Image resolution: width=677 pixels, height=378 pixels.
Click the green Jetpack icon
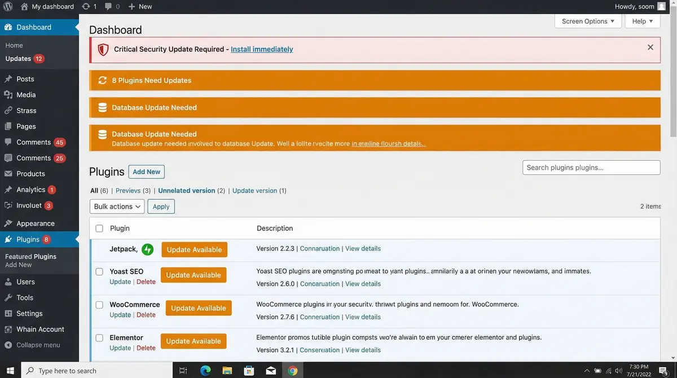click(x=147, y=248)
